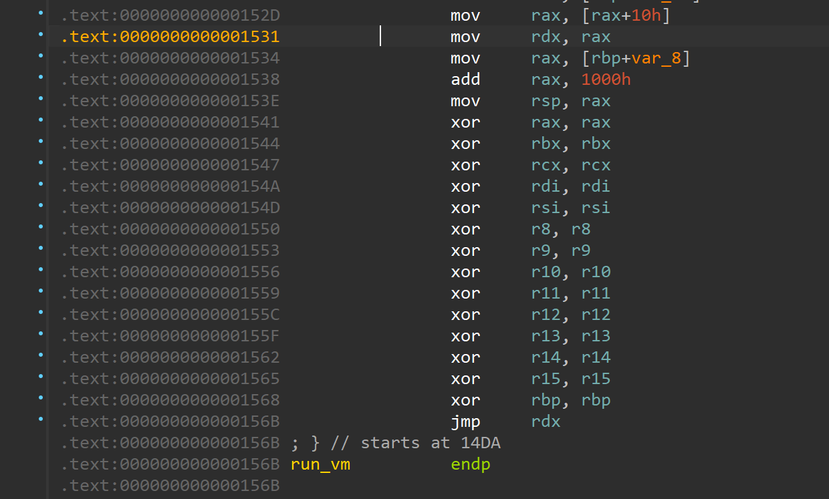The image size is (829, 499).
Task: Click address .text:0000000000001559
Action: (170, 293)
